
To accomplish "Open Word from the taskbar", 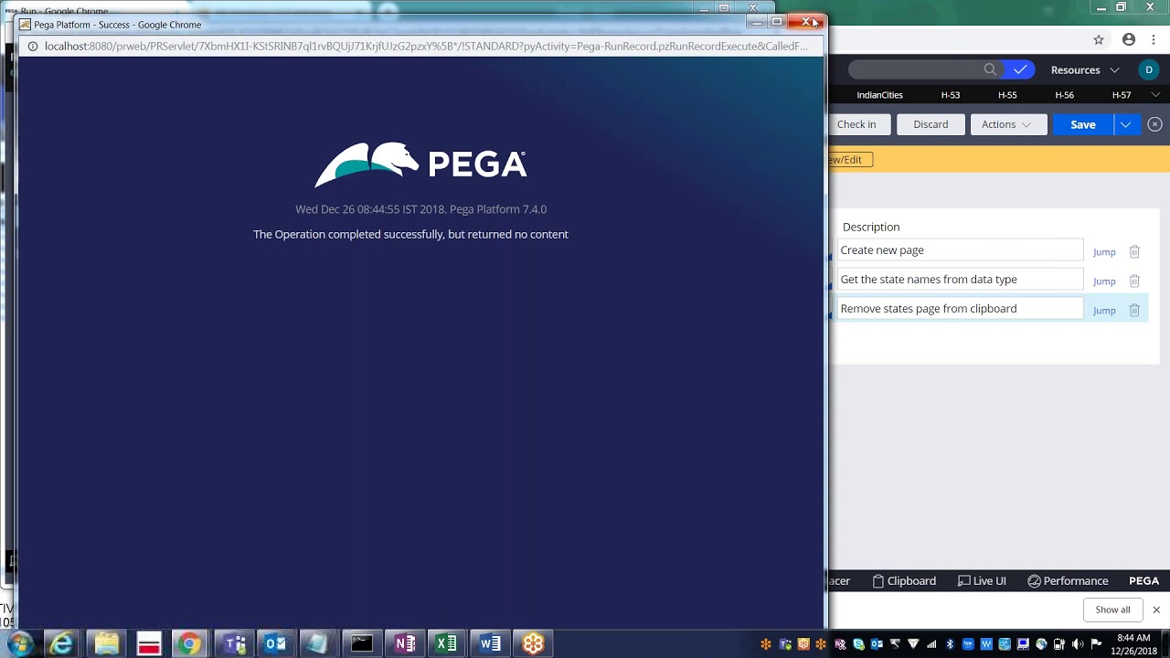I will [x=490, y=643].
